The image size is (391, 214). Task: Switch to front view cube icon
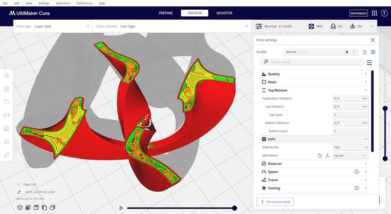pyautogui.click(x=28, y=207)
